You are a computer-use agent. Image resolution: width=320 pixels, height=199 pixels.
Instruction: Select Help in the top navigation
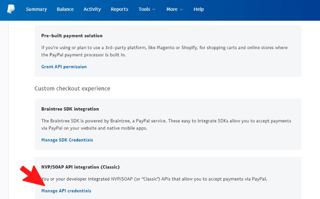click(199, 9)
